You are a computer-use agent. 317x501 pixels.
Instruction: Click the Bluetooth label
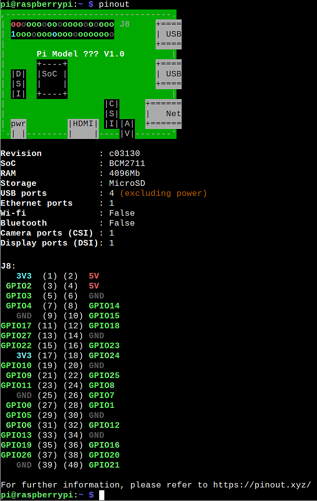point(23,223)
